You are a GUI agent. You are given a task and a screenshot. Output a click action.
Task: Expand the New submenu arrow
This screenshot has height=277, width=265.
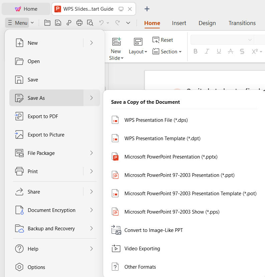[x=91, y=43]
